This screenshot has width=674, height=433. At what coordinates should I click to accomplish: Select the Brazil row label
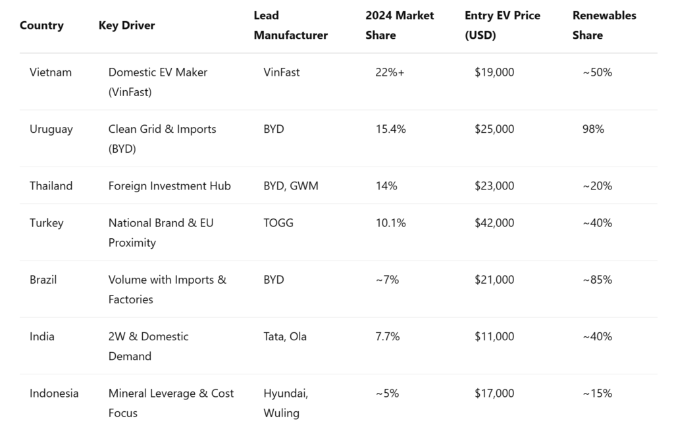pyautogui.click(x=43, y=280)
